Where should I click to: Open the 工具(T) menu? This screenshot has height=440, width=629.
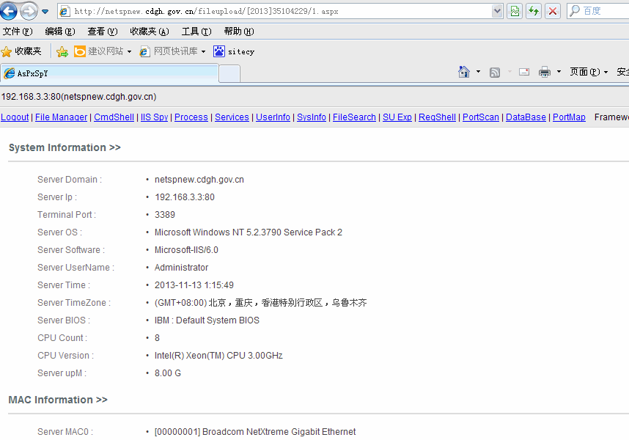(x=196, y=32)
